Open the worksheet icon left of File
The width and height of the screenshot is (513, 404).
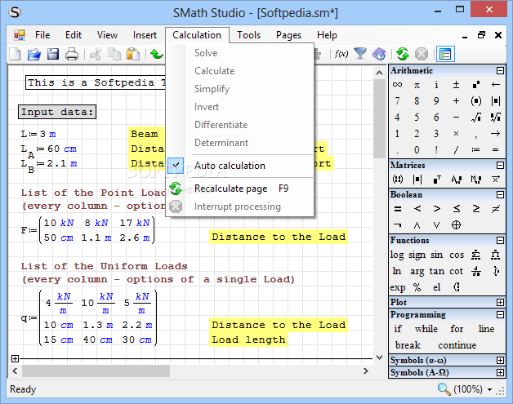[20, 35]
